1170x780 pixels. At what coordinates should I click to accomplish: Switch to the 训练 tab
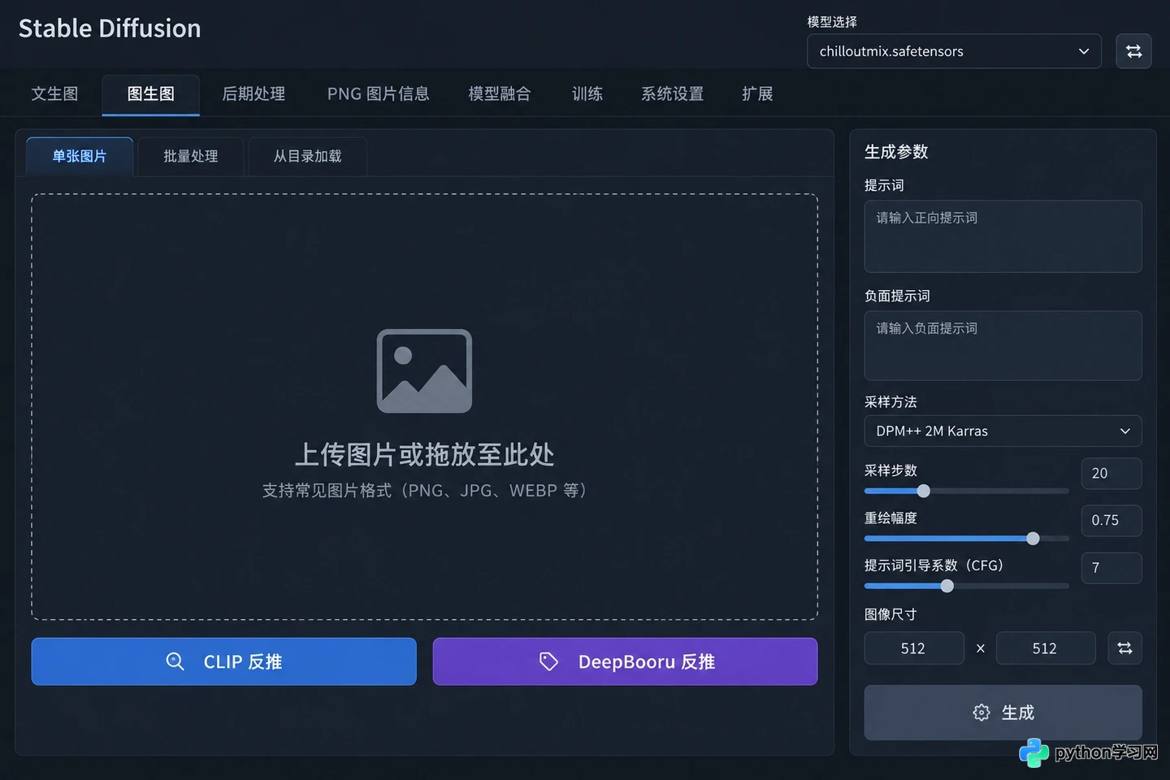click(587, 94)
